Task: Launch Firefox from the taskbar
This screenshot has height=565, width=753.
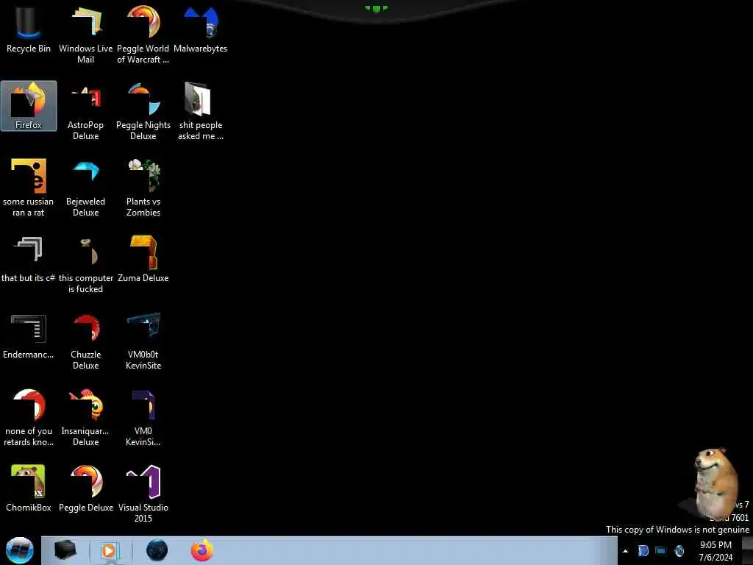Action: pyautogui.click(x=202, y=550)
